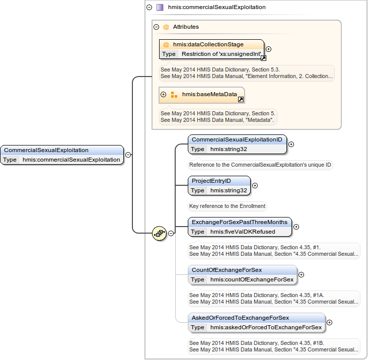Image resolution: width=368 pixels, height=360 pixels.
Task: Click the purple complexType icon beside hmis:commercialSexualExploitation
Action: tap(160, 8)
